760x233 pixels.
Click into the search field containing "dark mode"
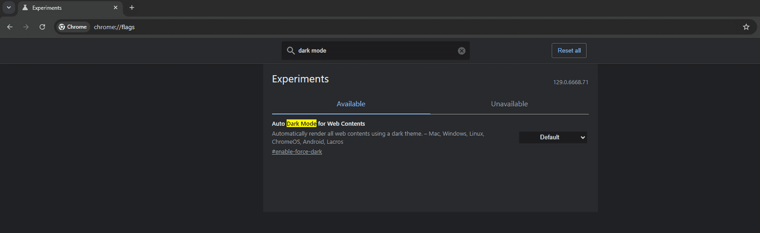[375, 51]
